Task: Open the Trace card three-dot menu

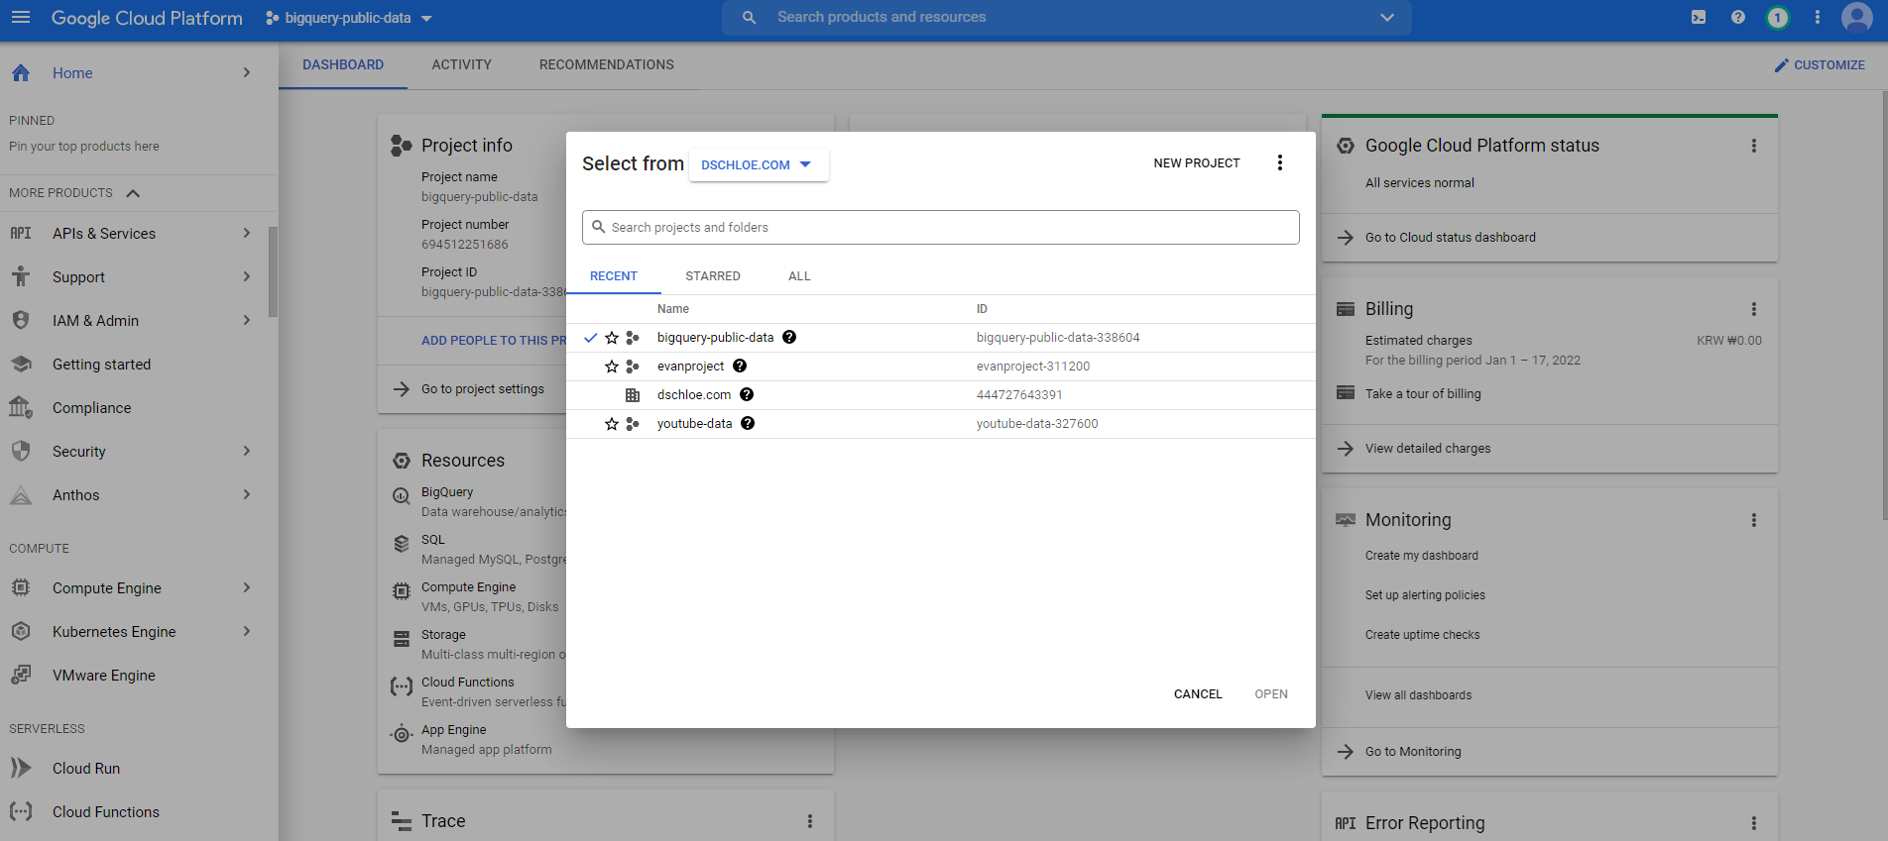Action: [810, 821]
